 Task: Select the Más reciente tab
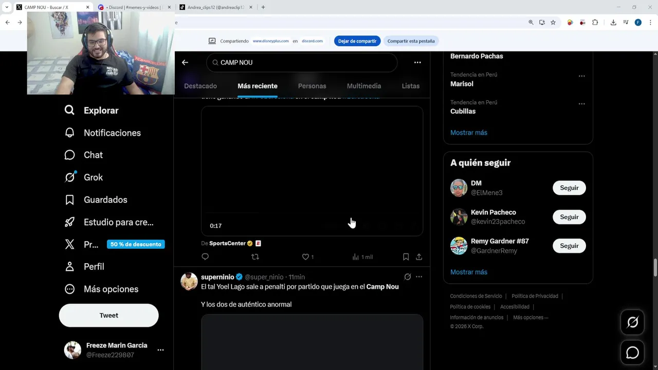(258, 86)
